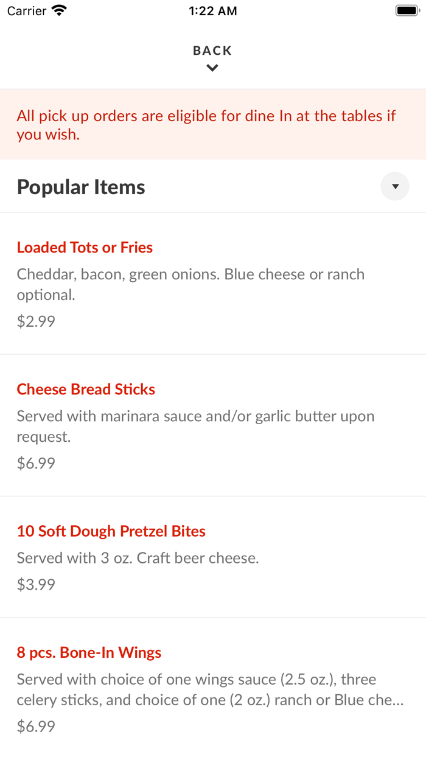Tap the Wi-Fi icon in status bar
426x757 pixels.
point(60,10)
